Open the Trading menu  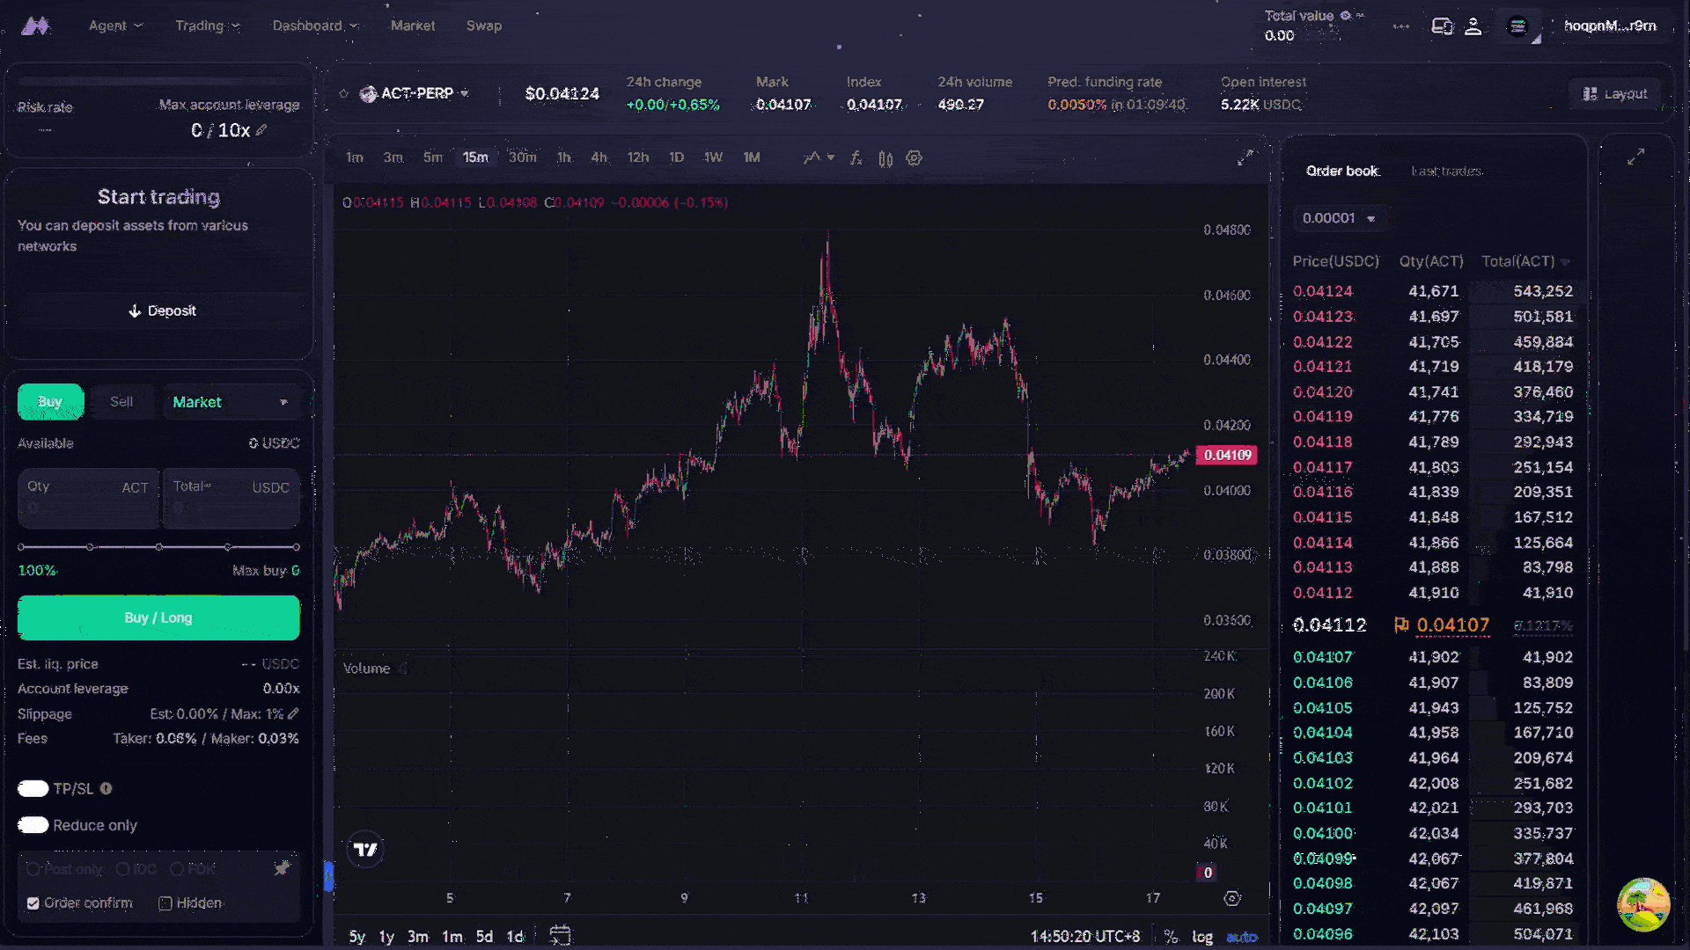pos(207,26)
